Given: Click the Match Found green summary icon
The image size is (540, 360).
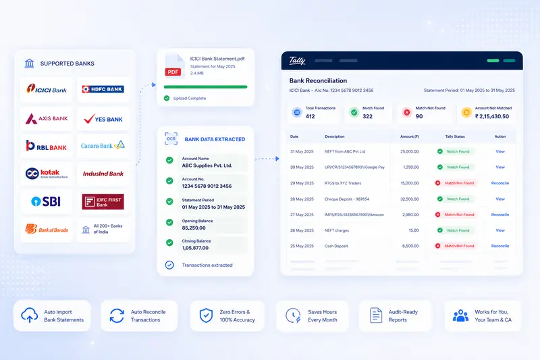Looking at the screenshot, I should [354, 112].
